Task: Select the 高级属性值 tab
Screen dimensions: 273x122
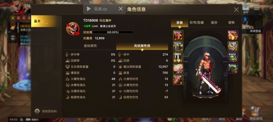Action: [142, 46]
